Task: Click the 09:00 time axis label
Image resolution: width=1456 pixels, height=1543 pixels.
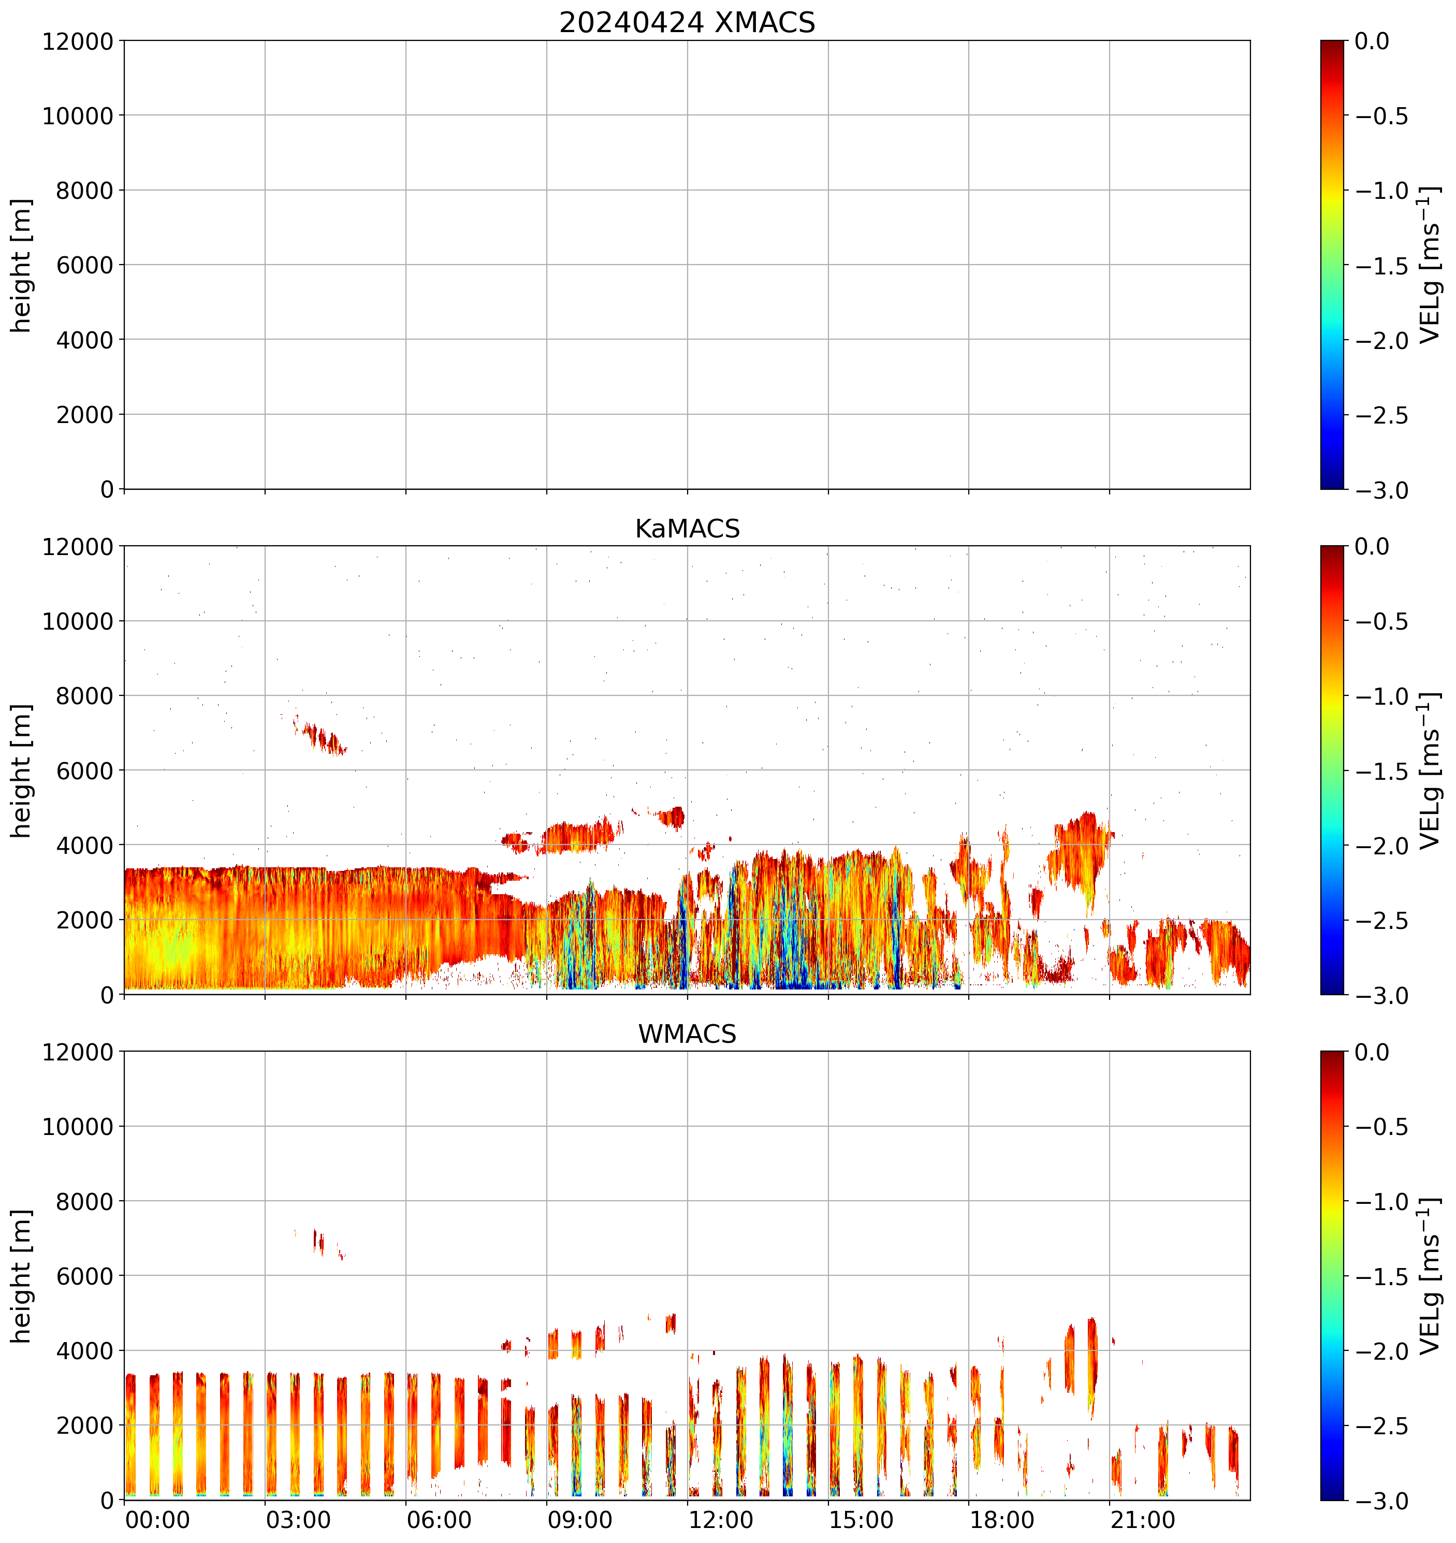Action: [x=580, y=1520]
